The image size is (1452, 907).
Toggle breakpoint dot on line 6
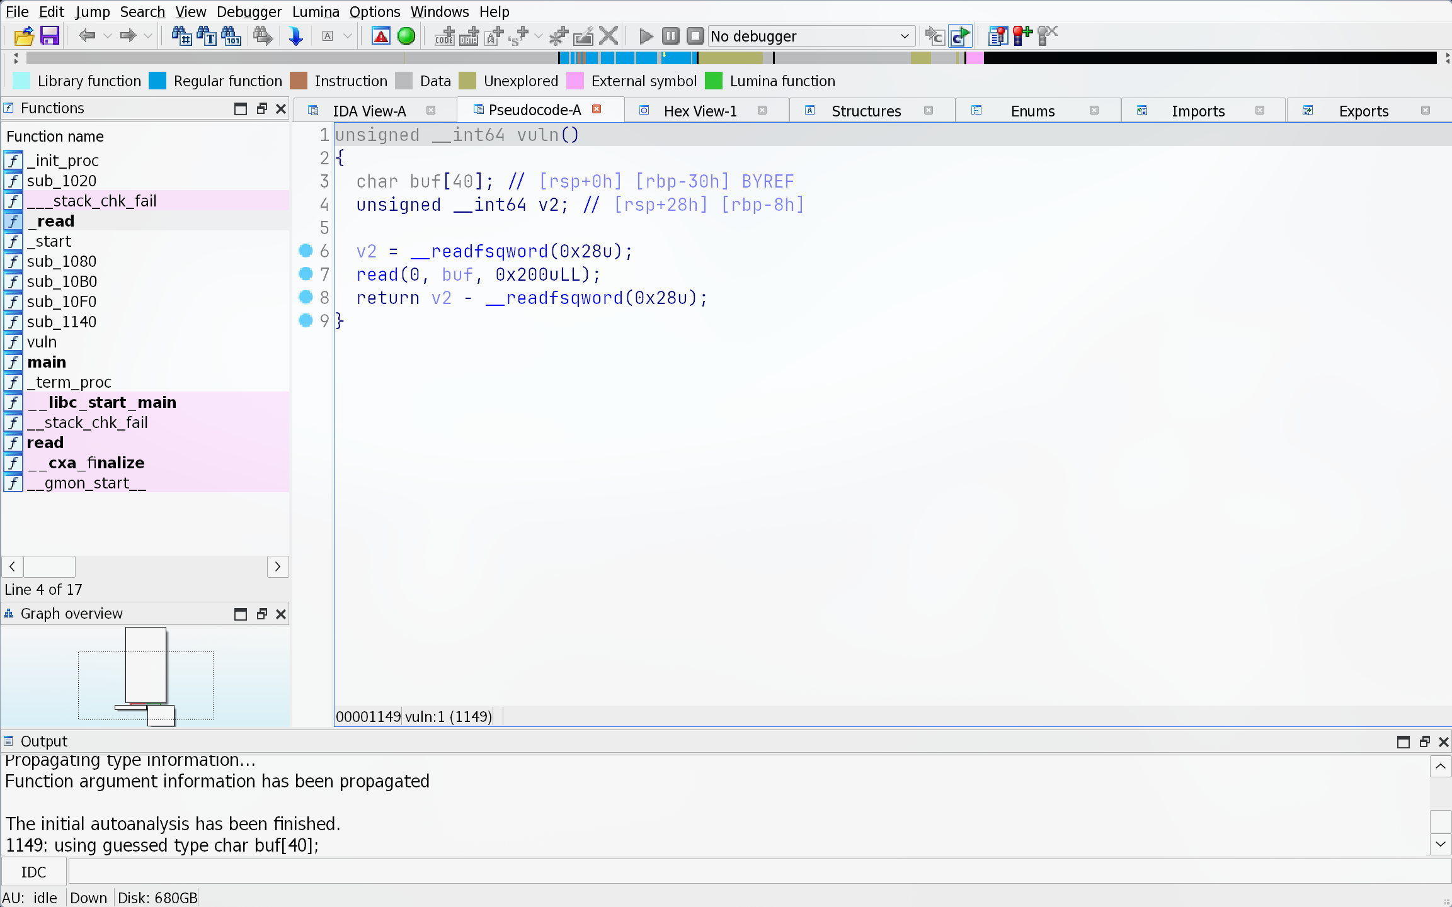306,251
